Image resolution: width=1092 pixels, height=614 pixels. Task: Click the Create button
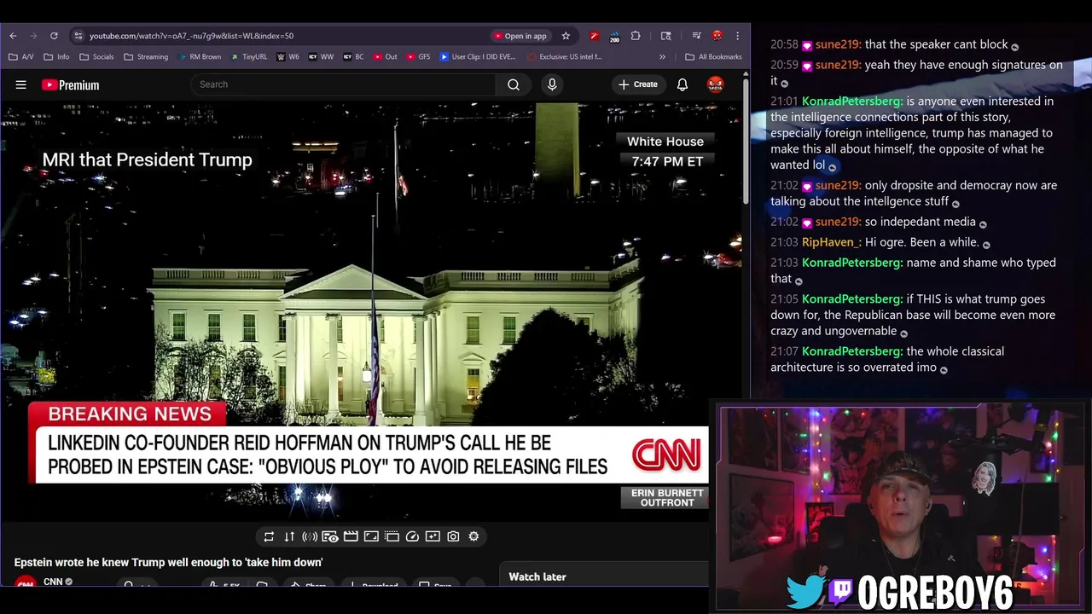(638, 84)
